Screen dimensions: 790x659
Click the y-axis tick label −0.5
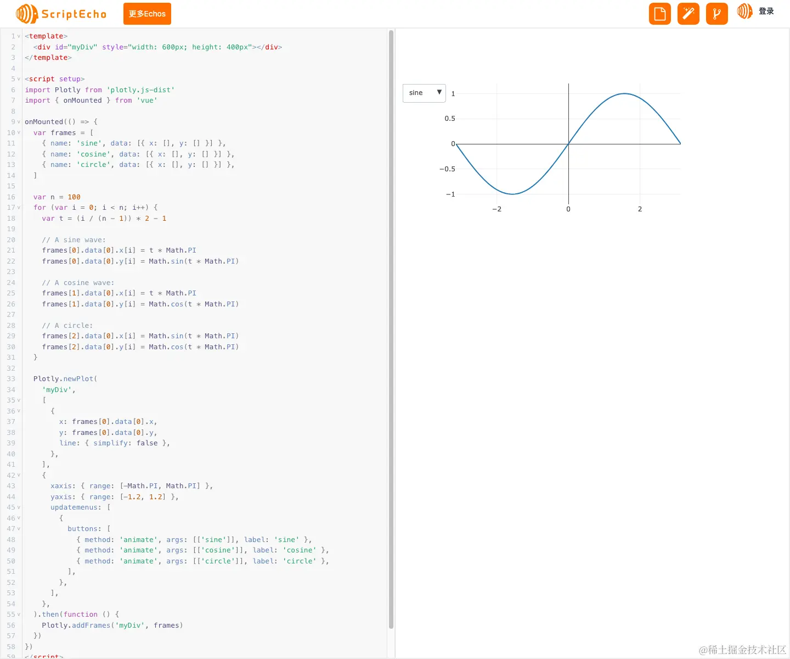coord(448,169)
